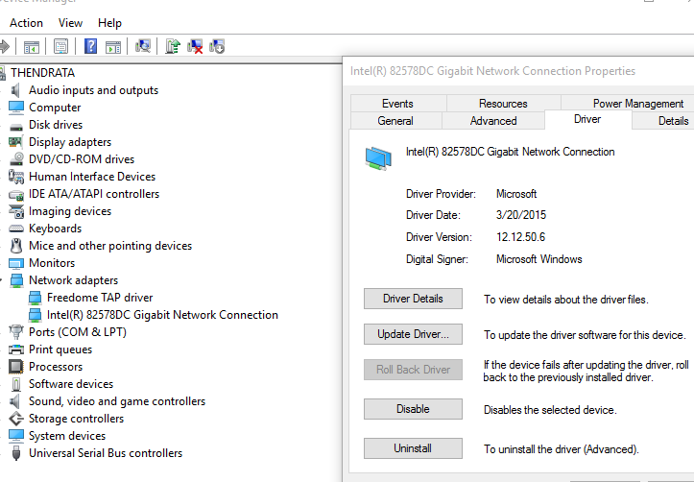Switch to the General tab
Image resolution: width=694 pixels, height=482 pixels.
[x=395, y=121]
